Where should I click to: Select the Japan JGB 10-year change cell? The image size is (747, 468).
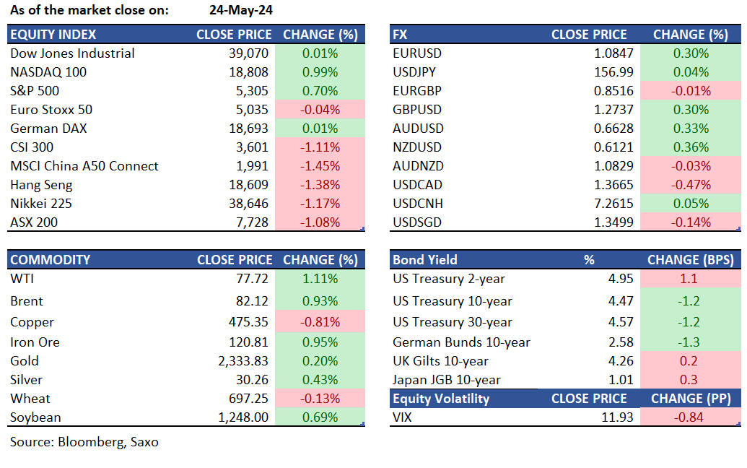(689, 380)
